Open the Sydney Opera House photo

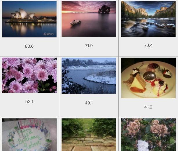click(29, 19)
